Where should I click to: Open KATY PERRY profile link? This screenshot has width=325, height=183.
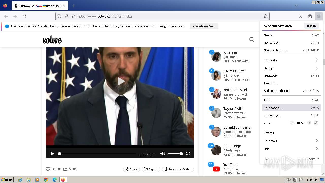(x=234, y=71)
